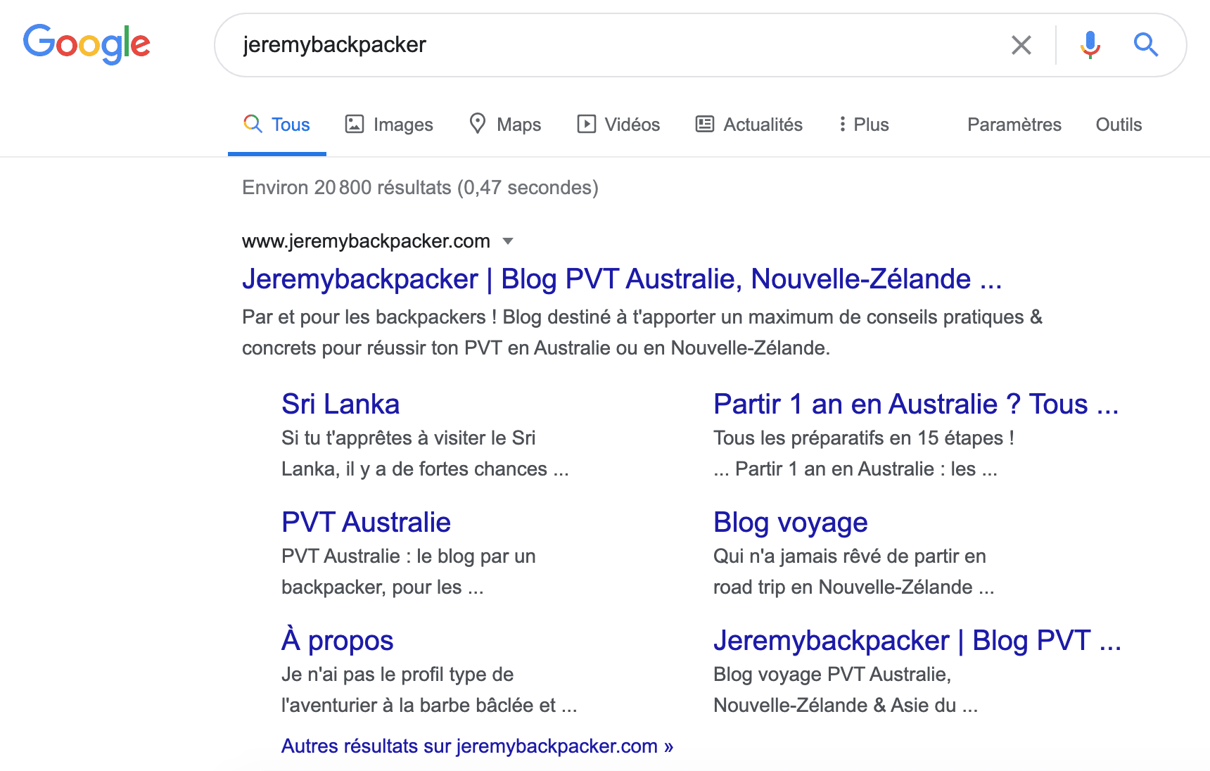Image resolution: width=1210 pixels, height=771 pixels.
Task: Click the Environ 20 800 résultats text
Action: 420,188
